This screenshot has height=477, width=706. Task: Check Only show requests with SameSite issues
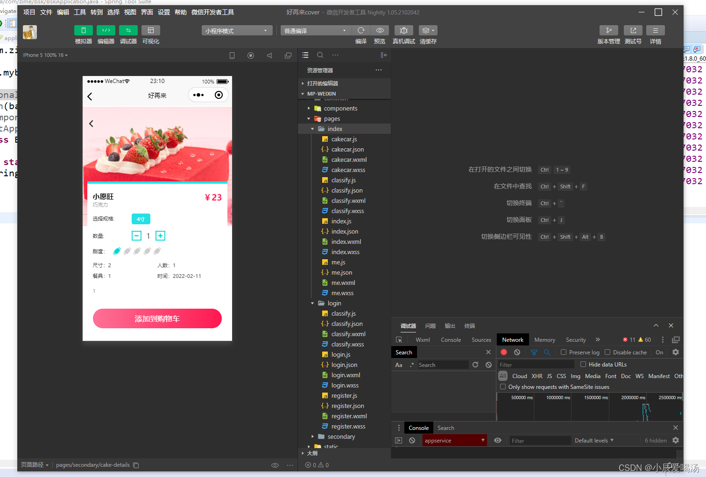[x=503, y=387]
